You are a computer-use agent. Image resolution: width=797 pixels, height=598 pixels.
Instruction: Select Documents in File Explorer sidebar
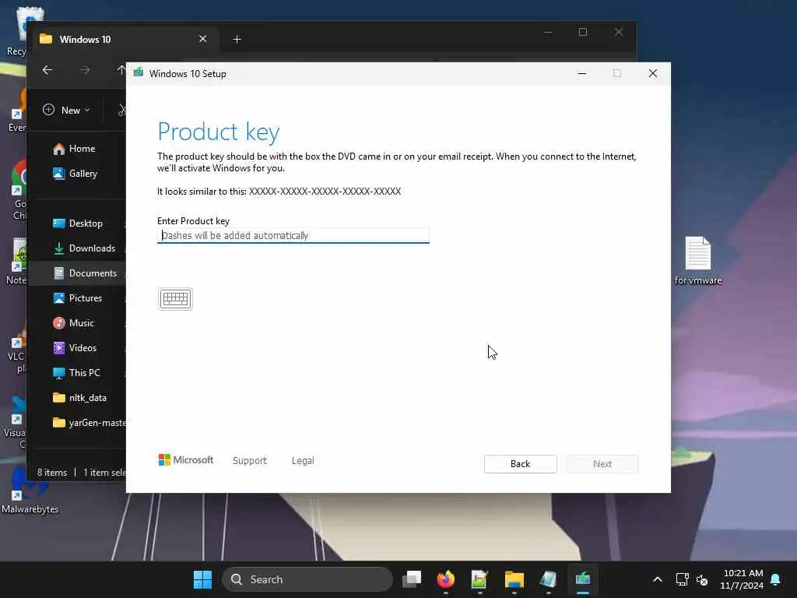[85, 273]
